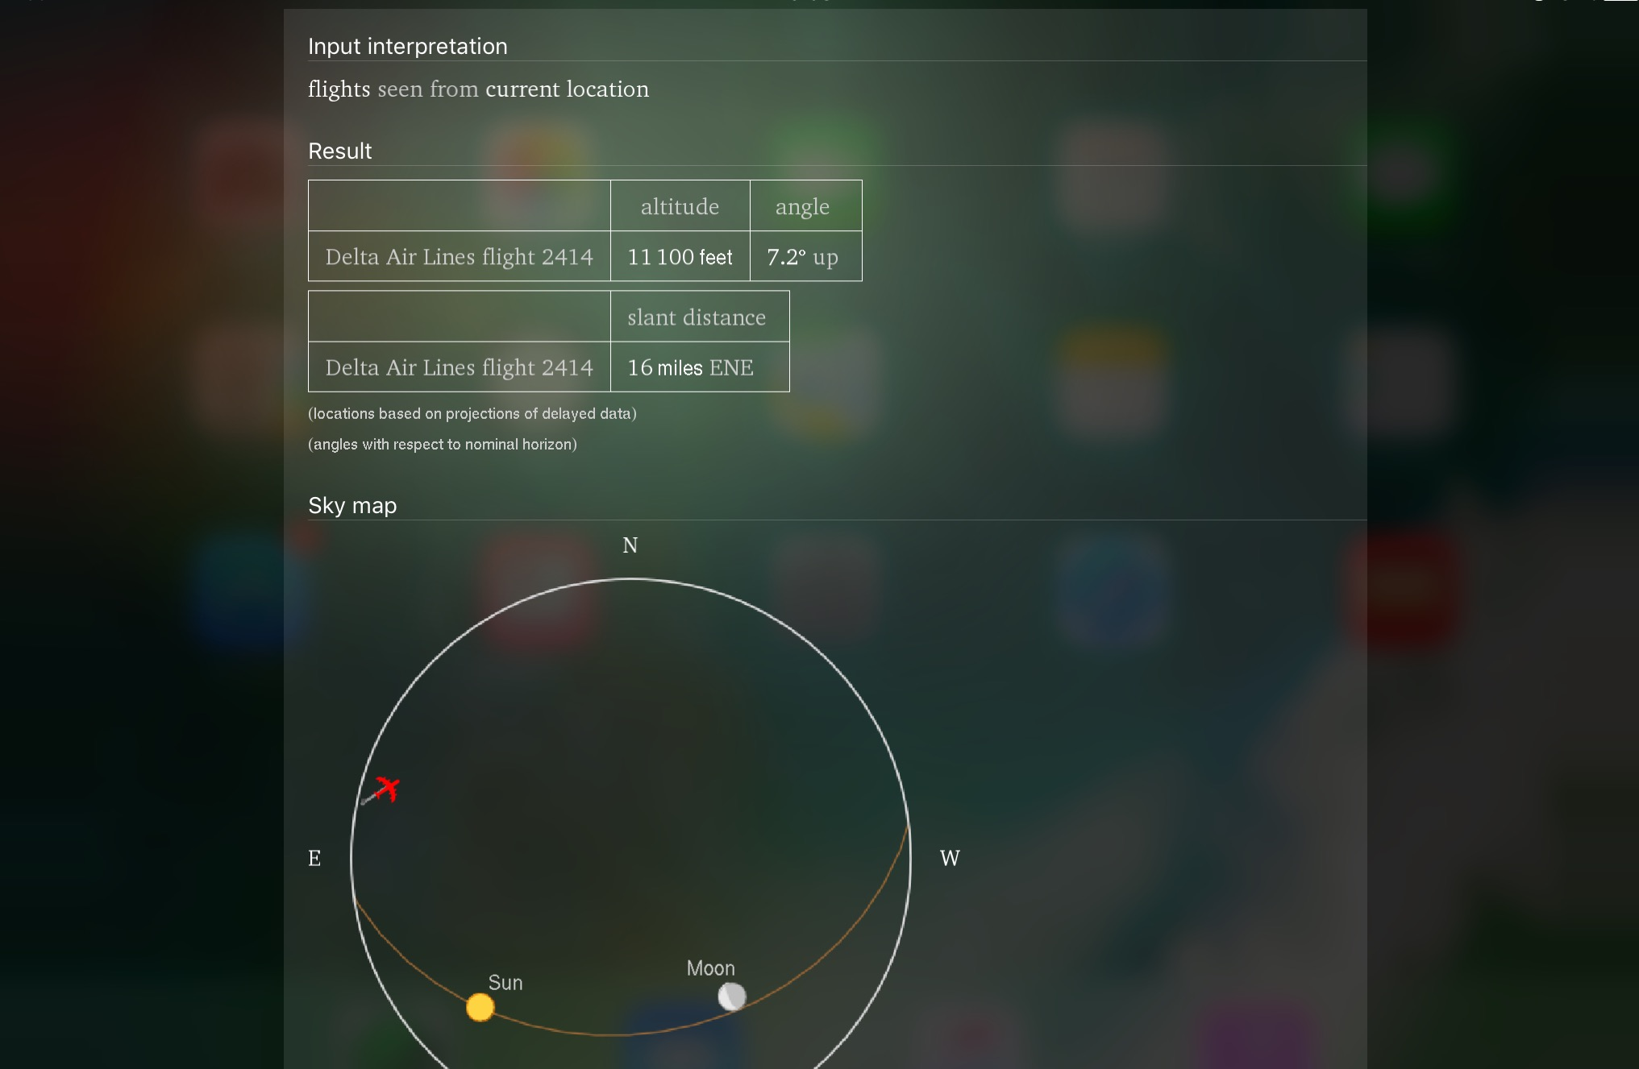Viewport: 1639px width, 1069px height.
Task: Click the 11 100 feet altitude value
Action: (680, 257)
